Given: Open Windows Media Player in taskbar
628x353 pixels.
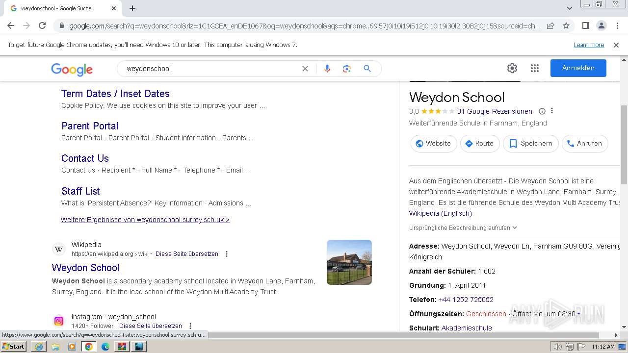Looking at the screenshot, I should click(x=72, y=347).
